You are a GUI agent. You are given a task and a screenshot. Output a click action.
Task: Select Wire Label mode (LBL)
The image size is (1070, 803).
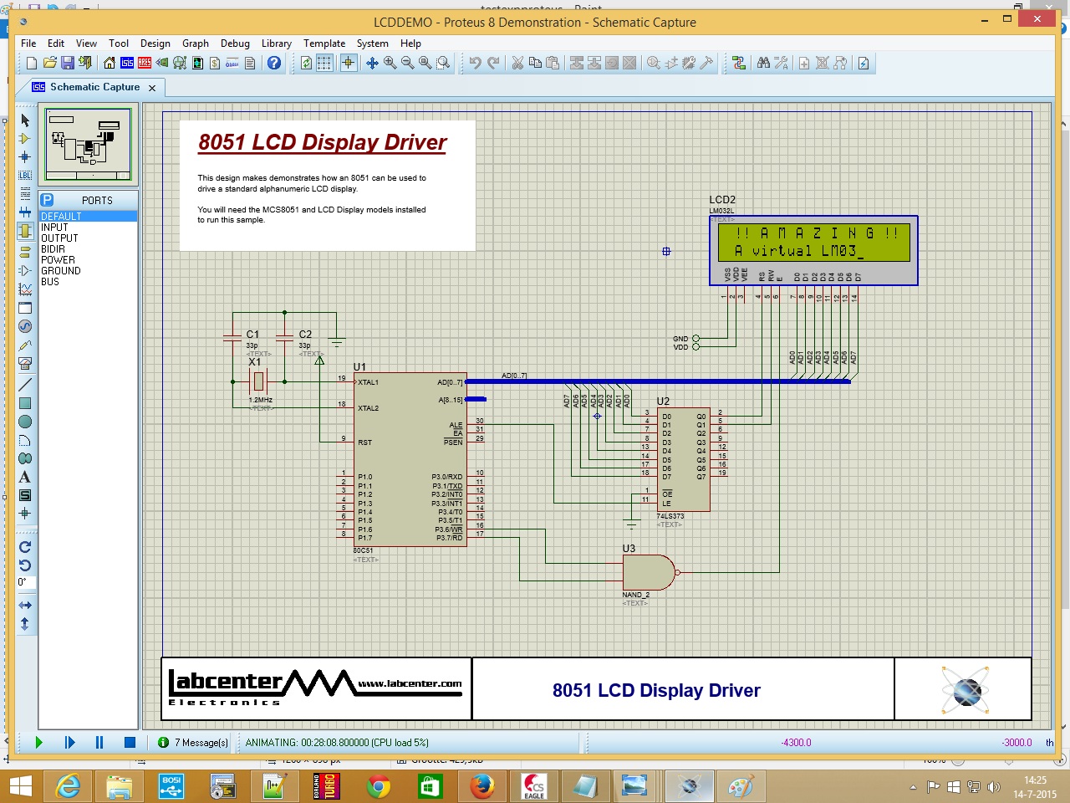click(25, 175)
